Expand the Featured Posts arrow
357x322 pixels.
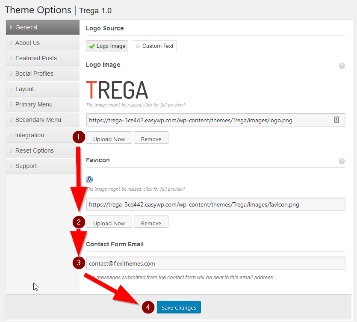pyautogui.click(x=11, y=58)
